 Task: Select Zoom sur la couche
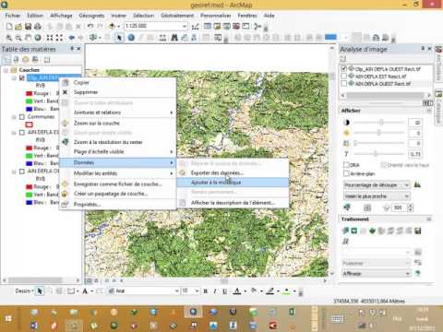coord(117,123)
